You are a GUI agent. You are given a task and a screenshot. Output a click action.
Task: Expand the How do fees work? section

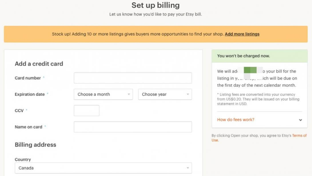click(x=236, y=120)
